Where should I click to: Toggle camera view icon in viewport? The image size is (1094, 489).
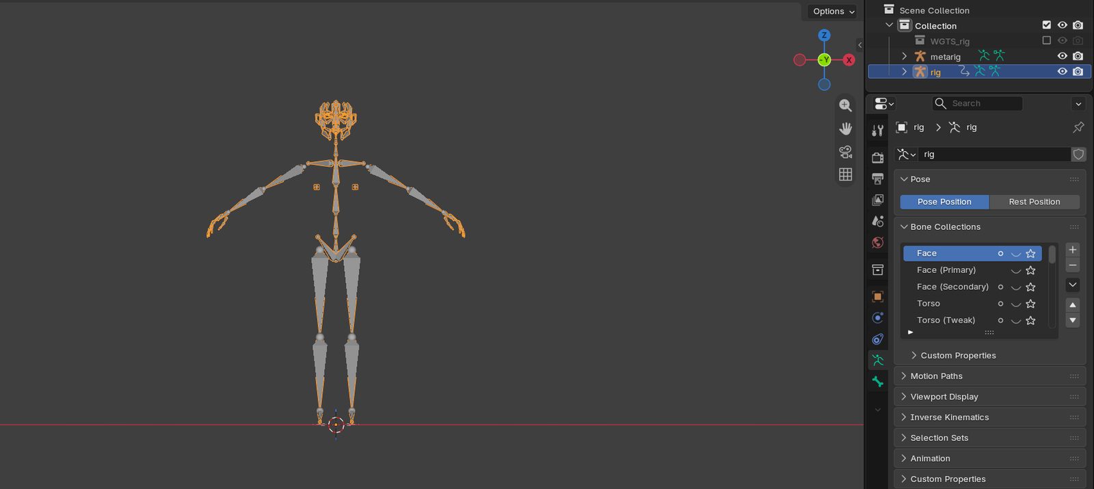pyautogui.click(x=846, y=151)
